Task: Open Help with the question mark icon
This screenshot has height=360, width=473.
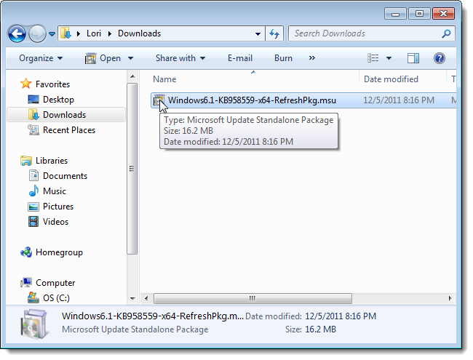Action: tap(440, 58)
